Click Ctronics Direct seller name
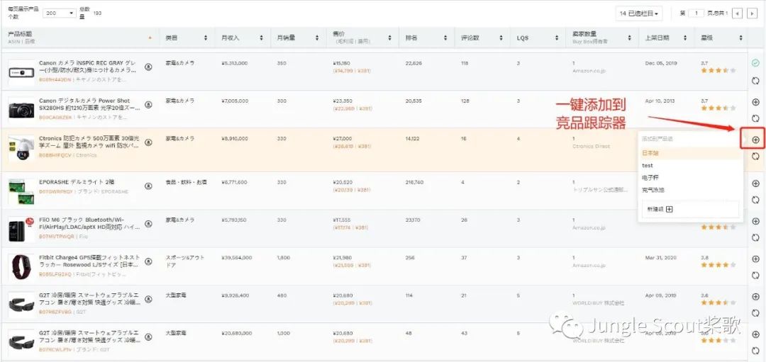The width and height of the screenshot is (766, 362). pyautogui.click(x=591, y=147)
